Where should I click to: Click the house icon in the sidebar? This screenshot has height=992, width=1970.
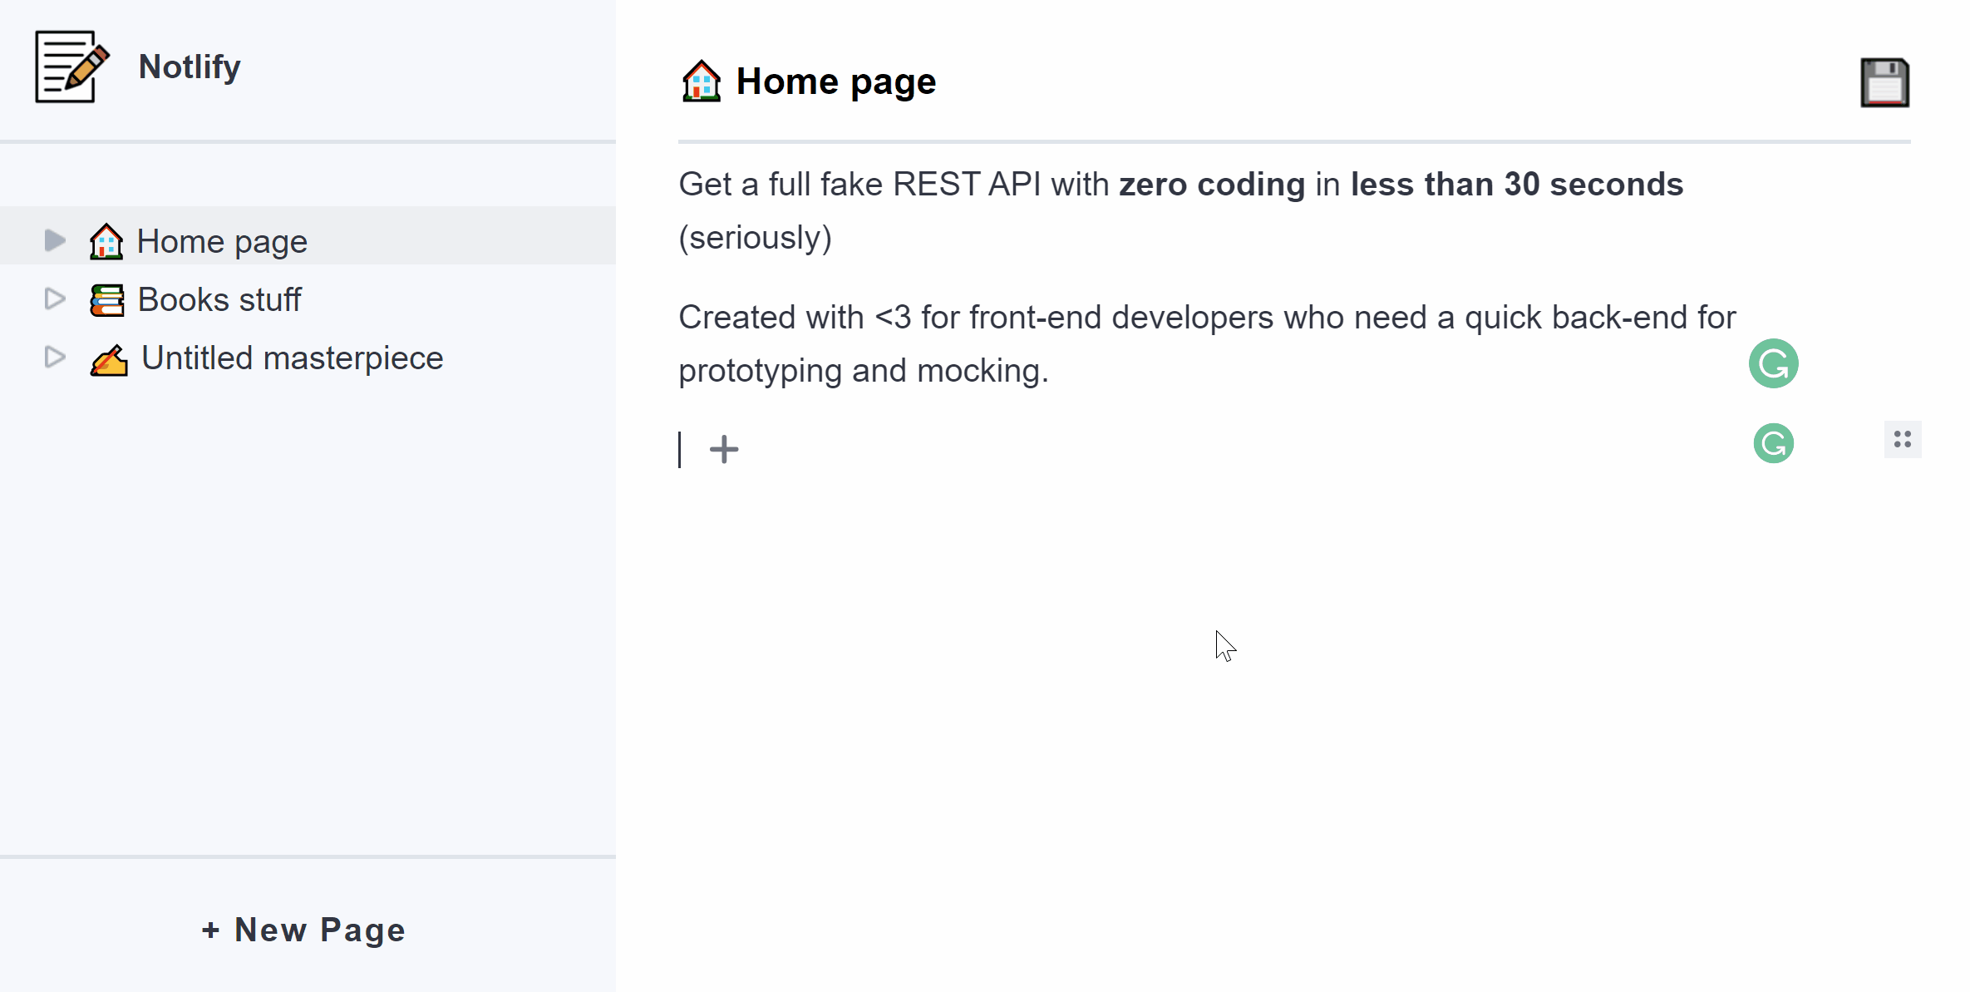coord(106,240)
